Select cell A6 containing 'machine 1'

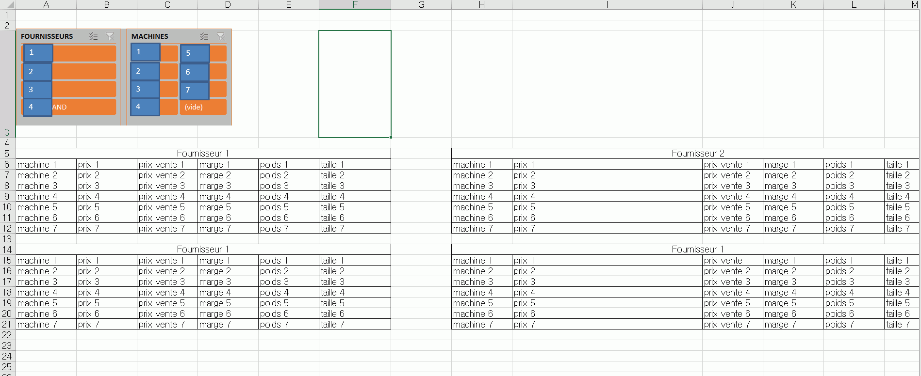point(46,164)
